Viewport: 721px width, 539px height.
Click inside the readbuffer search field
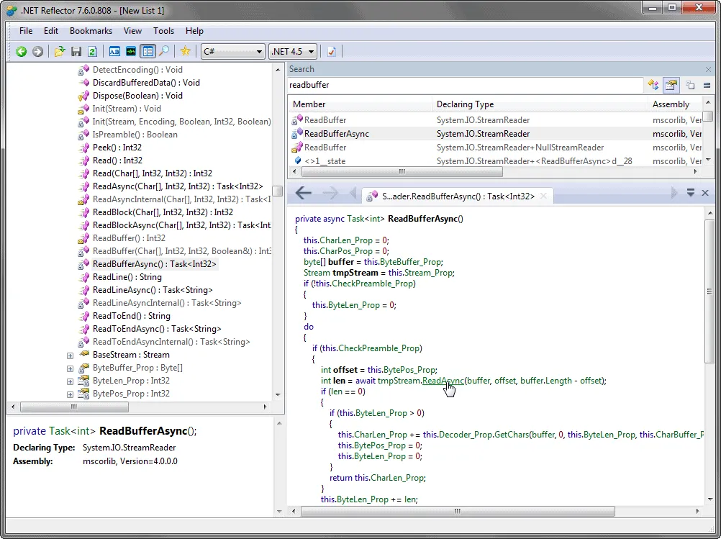pos(432,85)
